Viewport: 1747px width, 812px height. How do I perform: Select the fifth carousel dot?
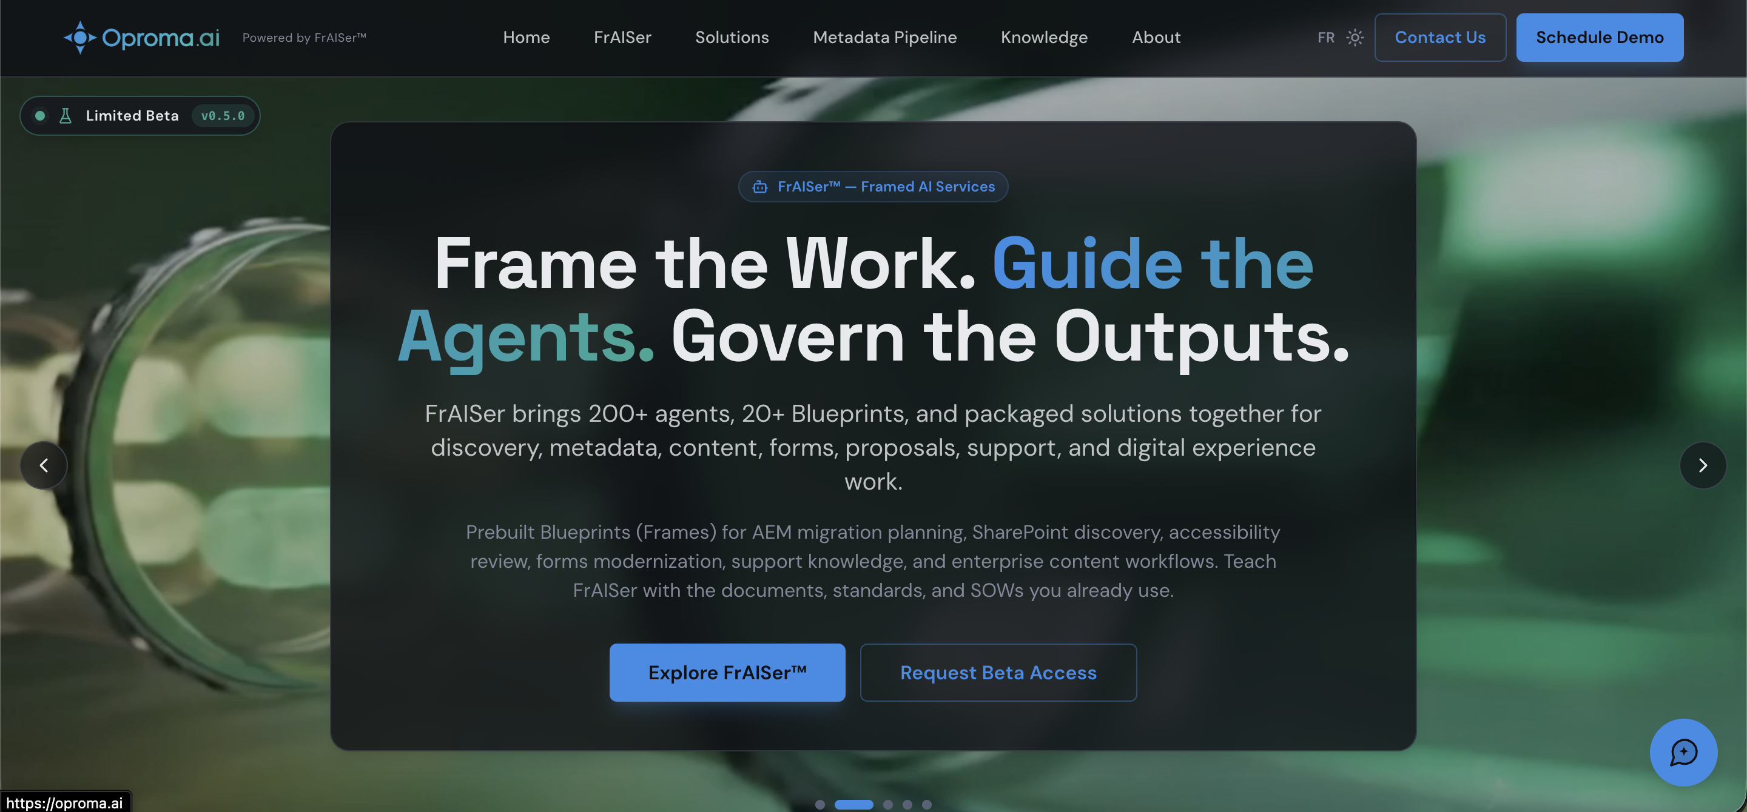(926, 805)
